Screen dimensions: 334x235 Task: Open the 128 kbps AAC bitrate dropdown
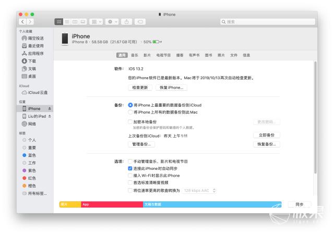pyautogui.click(x=199, y=191)
